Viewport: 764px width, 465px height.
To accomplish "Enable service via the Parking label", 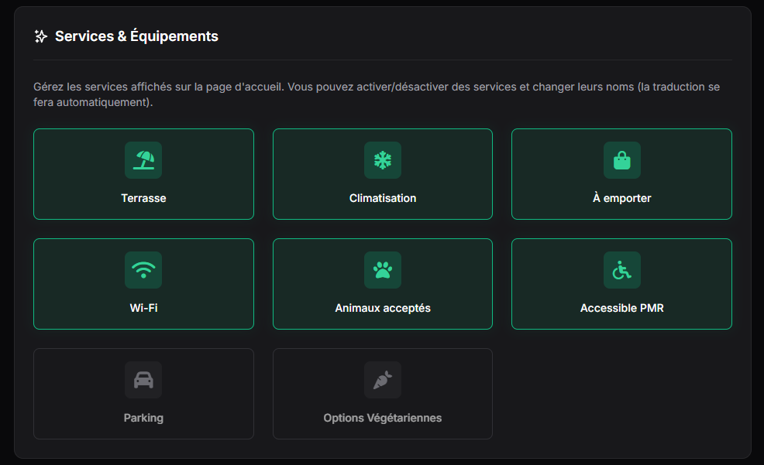I will pyautogui.click(x=143, y=418).
